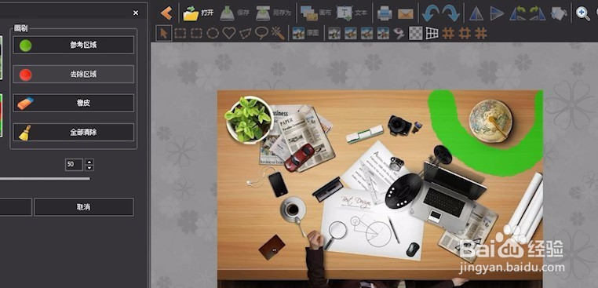Select the arrow pointer tool
The width and height of the screenshot is (598, 288).
point(163,33)
